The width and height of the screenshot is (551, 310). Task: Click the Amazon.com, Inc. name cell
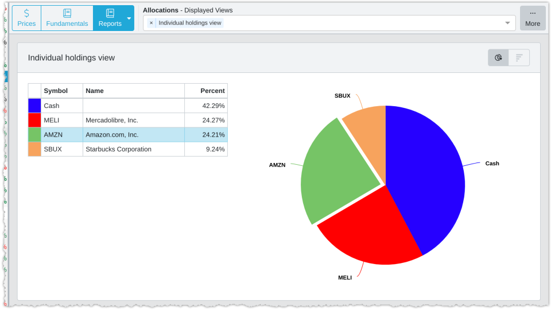[x=134, y=134]
